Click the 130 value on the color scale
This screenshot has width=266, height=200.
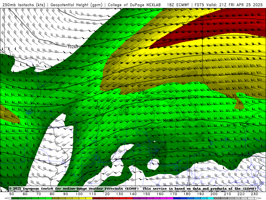[120, 194]
